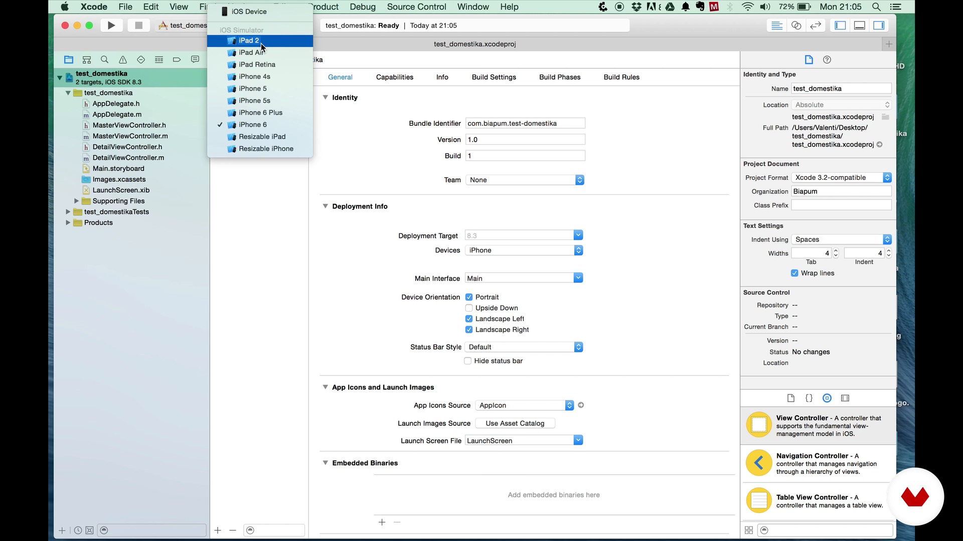Image resolution: width=963 pixels, height=541 pixels.
Task: Uncheck Landscape Right orientation
Action: pyautogui.click(x=469, y=330)
